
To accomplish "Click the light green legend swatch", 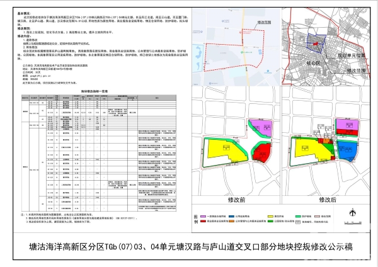I will pyautogui.click(x=298, y=217).
